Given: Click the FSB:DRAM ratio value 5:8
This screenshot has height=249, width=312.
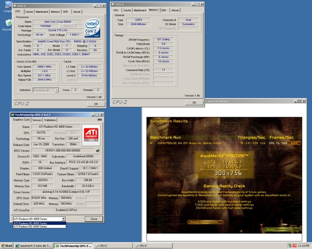Looking at the screenshot, I should (164, 44).
